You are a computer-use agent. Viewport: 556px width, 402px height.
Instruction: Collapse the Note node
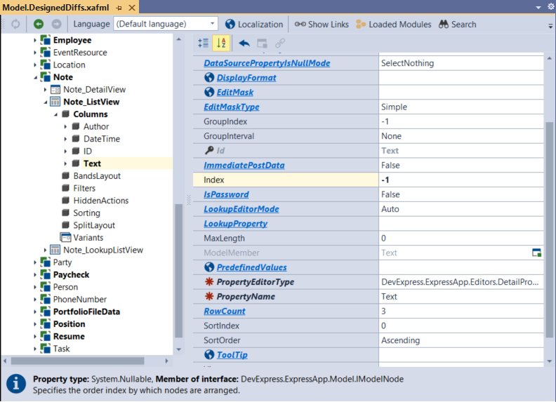(x=35, y=77)
